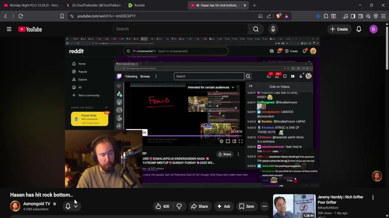Reload the page with the refresh icon
The image size is (389, 218).
coord(21,16)
